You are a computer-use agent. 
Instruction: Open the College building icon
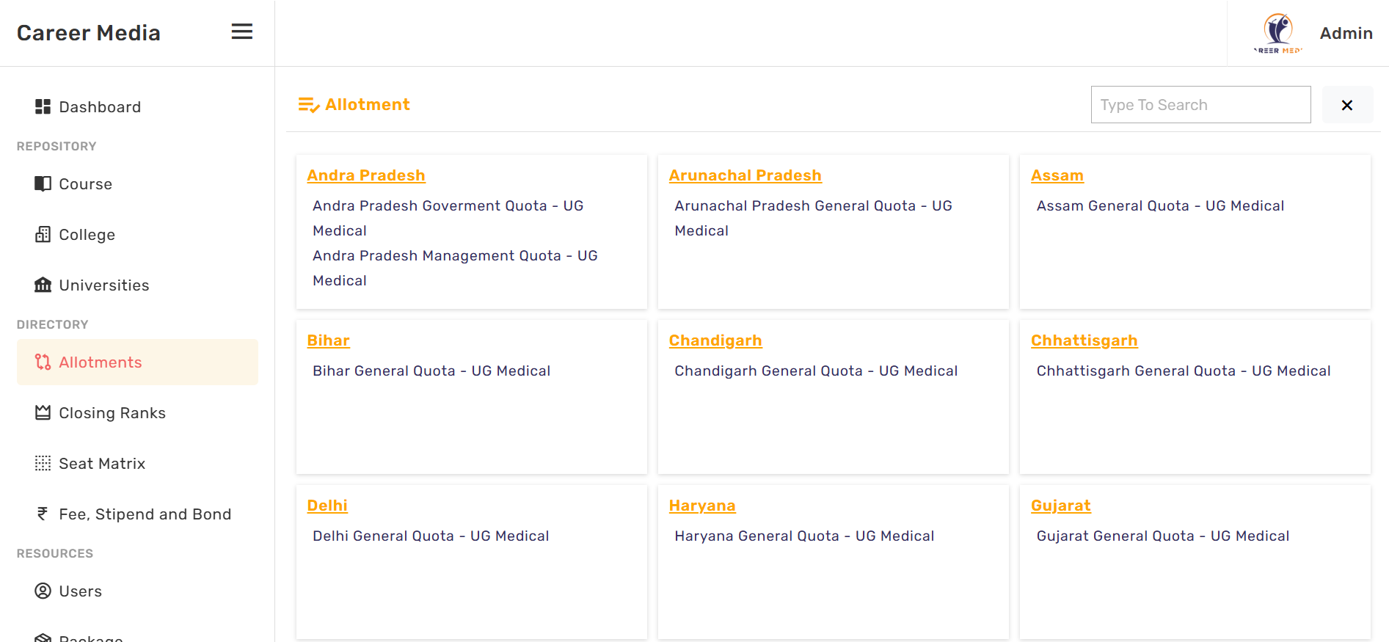tap(43, 235)
